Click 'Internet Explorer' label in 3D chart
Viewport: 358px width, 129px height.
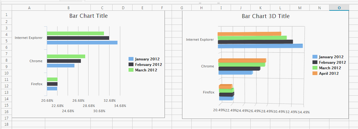pyautogui.click(x=200, y=40)
